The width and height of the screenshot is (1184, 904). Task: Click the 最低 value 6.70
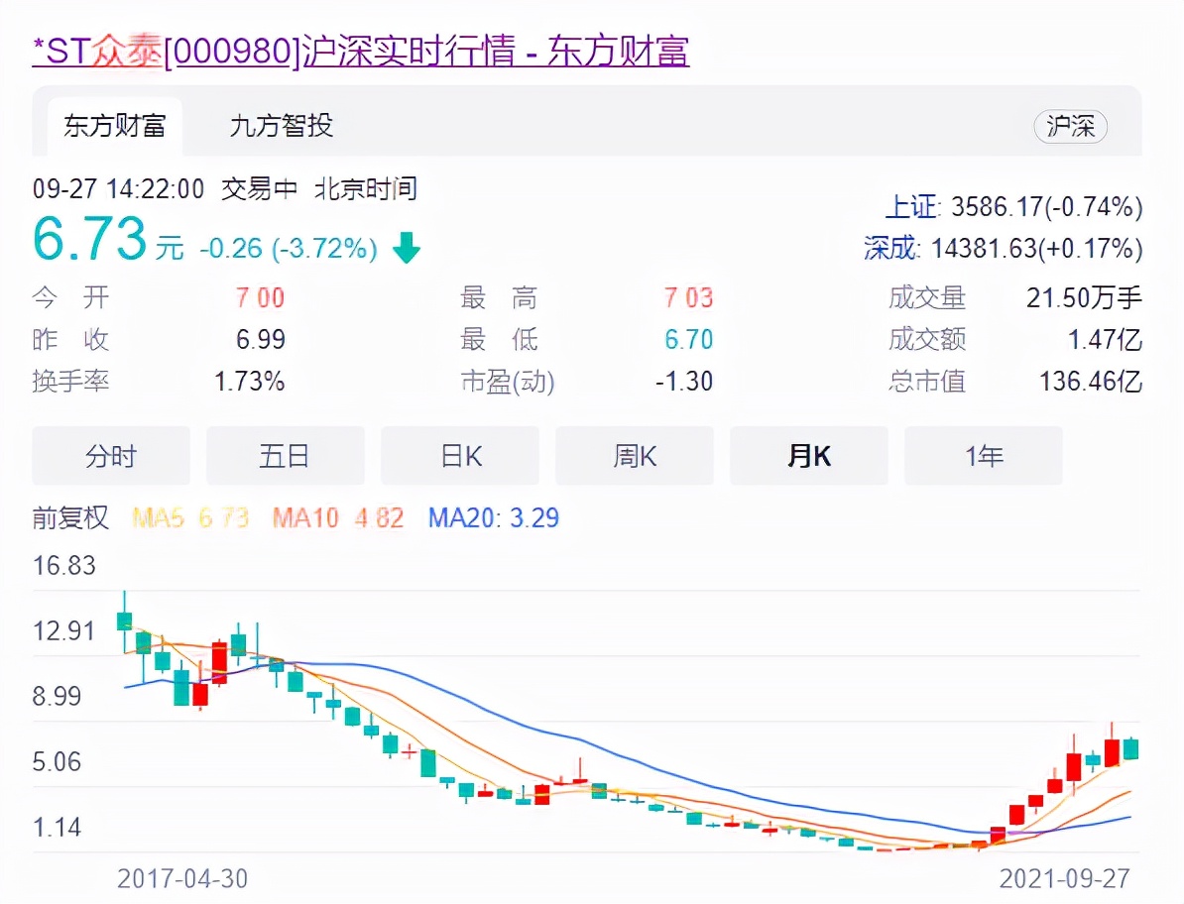(x=688, y=340)
